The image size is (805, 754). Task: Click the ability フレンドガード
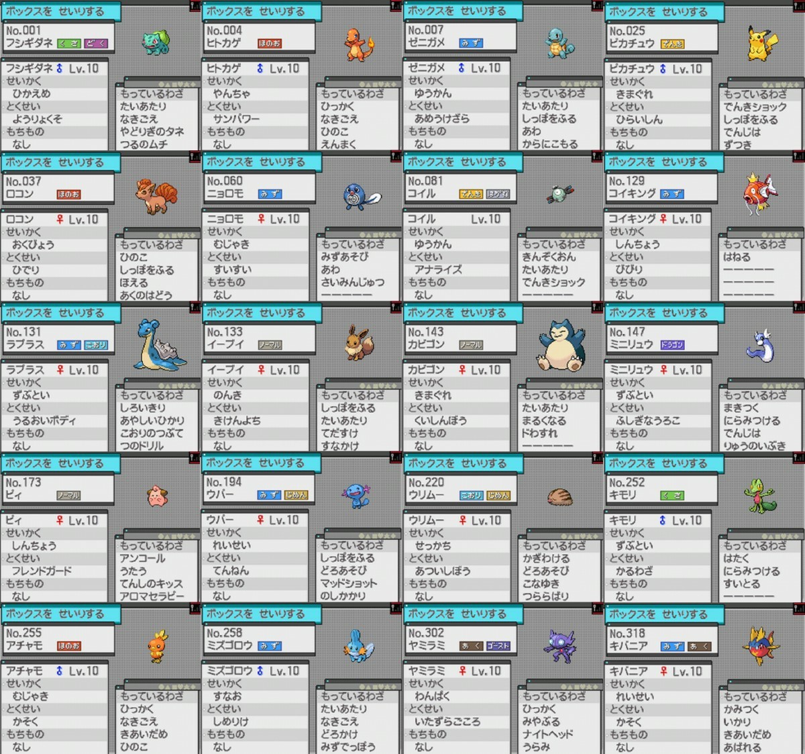(42, 571)
